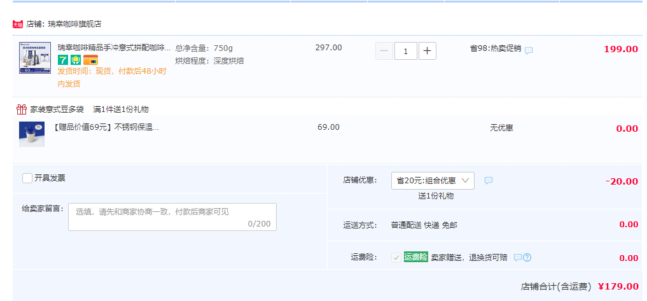Open the 【赠品价值69元】不锈钢保温 gift title
Screen dimensions: 647x301
(x=106, y=127)
